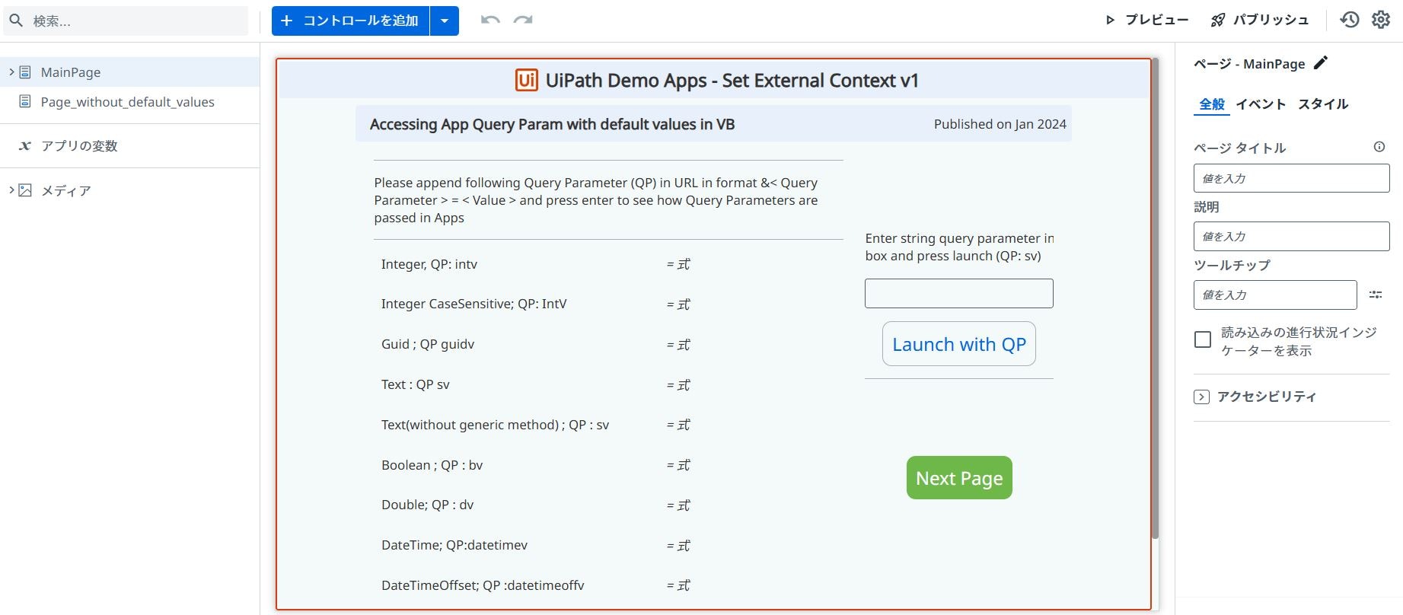Select the = 式 value in Boolean row

(x=678, y=465)
